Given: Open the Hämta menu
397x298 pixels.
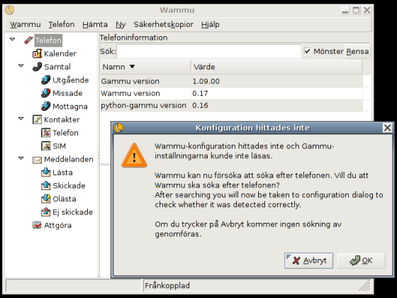Looking at the screenshot, I should [95, 25].
